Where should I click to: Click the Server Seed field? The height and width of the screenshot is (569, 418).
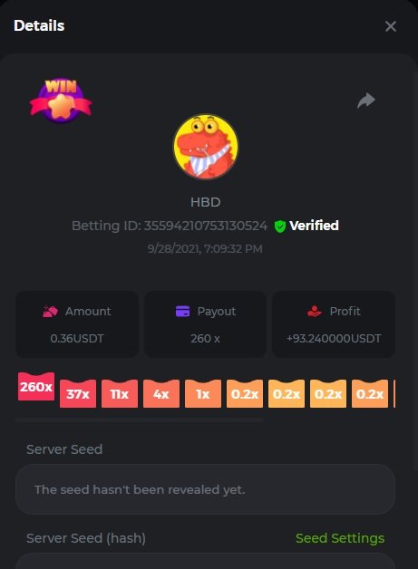[x=205, y=489]
